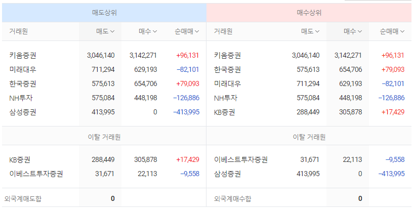414x209 pixels.
Task: Click 575,613 sell volume in 매수상위 한국증권 row
Action: [308, 70]
